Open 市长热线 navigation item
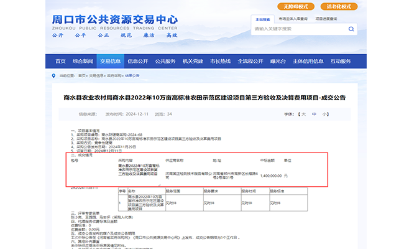 (x=221, y=62)
